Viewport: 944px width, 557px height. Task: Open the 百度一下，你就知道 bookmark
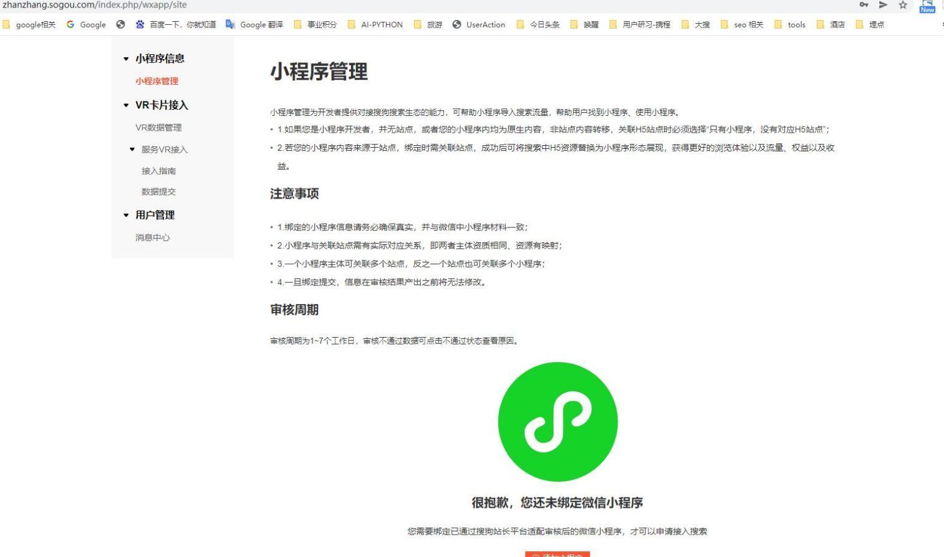(176, 24)
